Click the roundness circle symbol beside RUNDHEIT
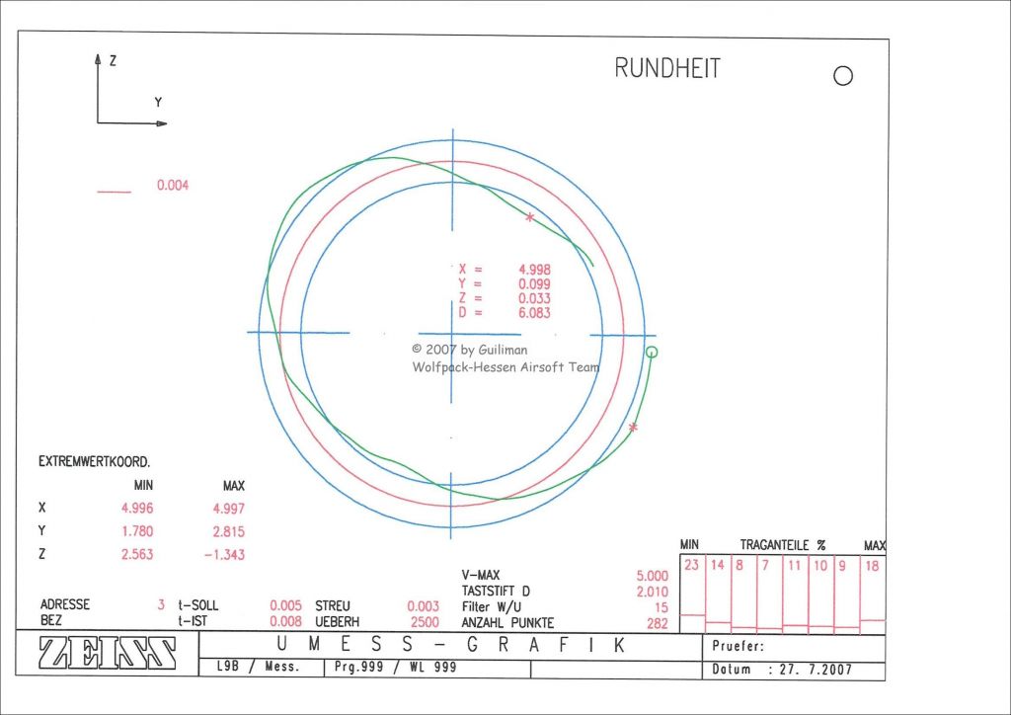 [843, 75]
